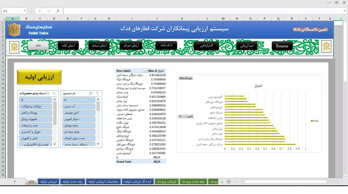Select چاپ و تبلیغات in category slicer

(35, 126)
